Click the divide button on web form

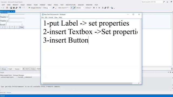pos(17,27)
